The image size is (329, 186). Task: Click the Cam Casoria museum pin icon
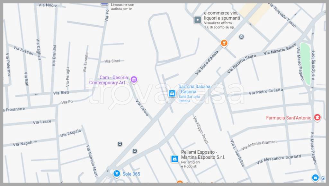tap(134, 80)
